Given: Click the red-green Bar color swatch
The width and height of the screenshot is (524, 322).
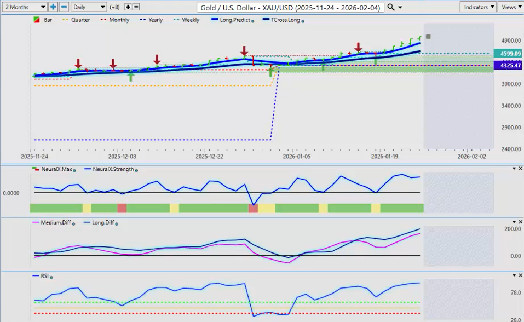Looking at the screenshot, I should coord(37,20).
